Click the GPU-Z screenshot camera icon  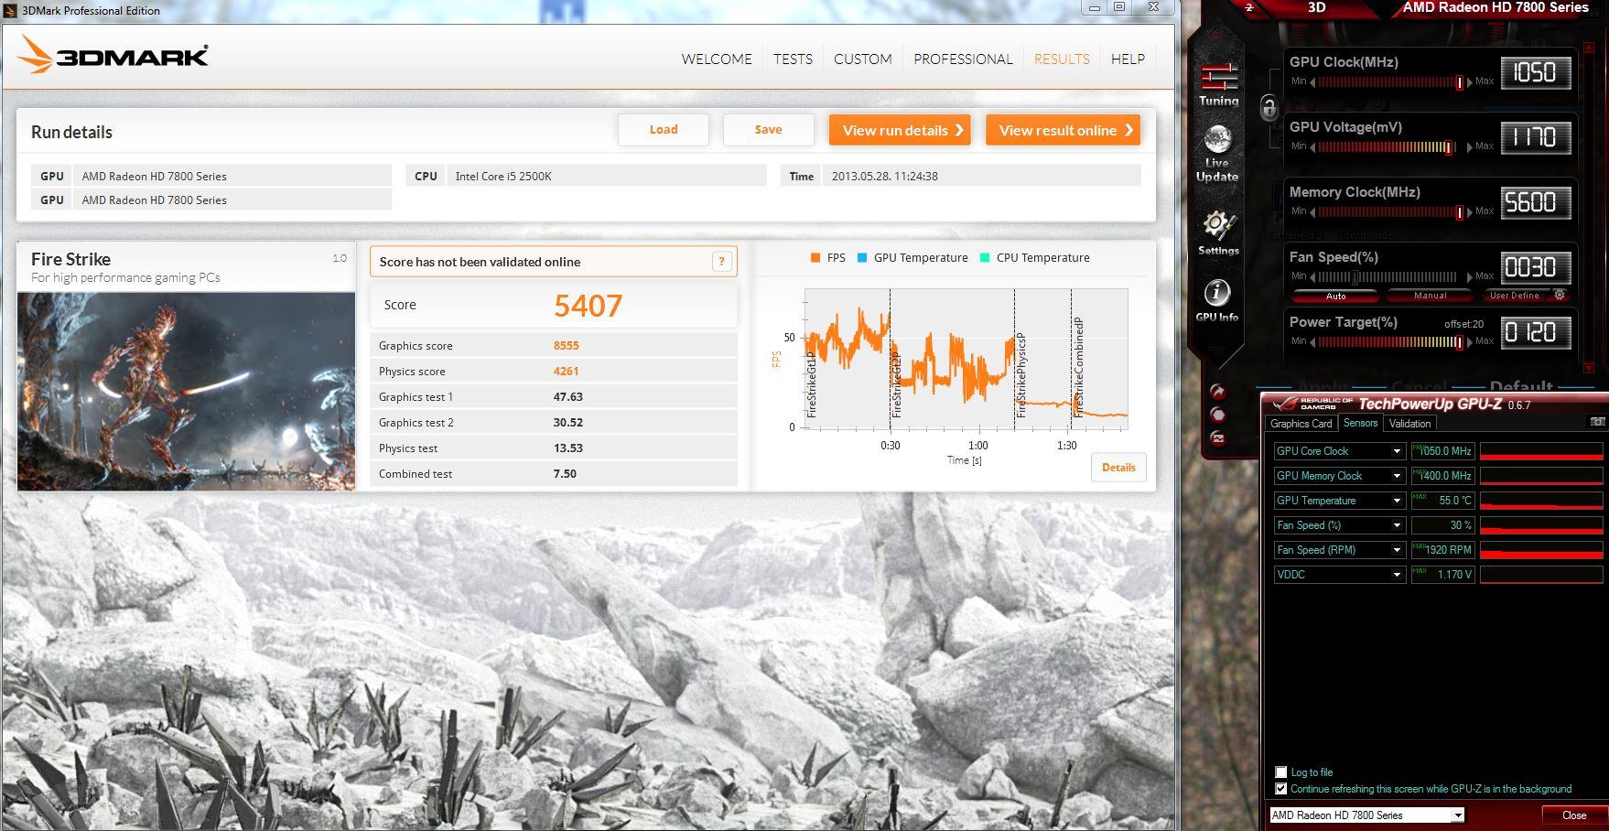pos(1597,422)
